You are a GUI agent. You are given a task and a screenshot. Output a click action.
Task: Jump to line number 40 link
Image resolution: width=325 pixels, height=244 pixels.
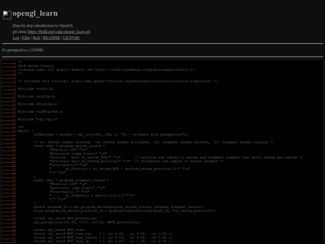pos(9,211)
